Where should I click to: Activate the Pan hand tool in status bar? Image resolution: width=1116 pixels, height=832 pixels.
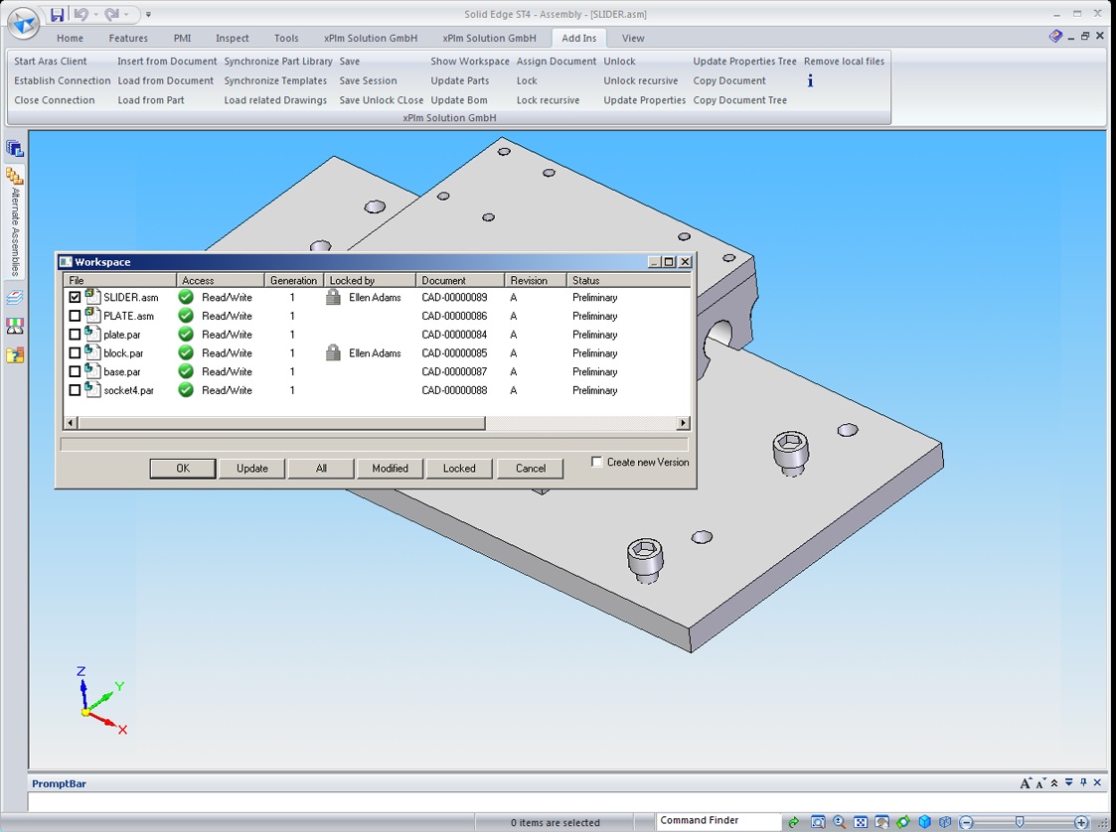pyautogui.click(x=881, y=822)
